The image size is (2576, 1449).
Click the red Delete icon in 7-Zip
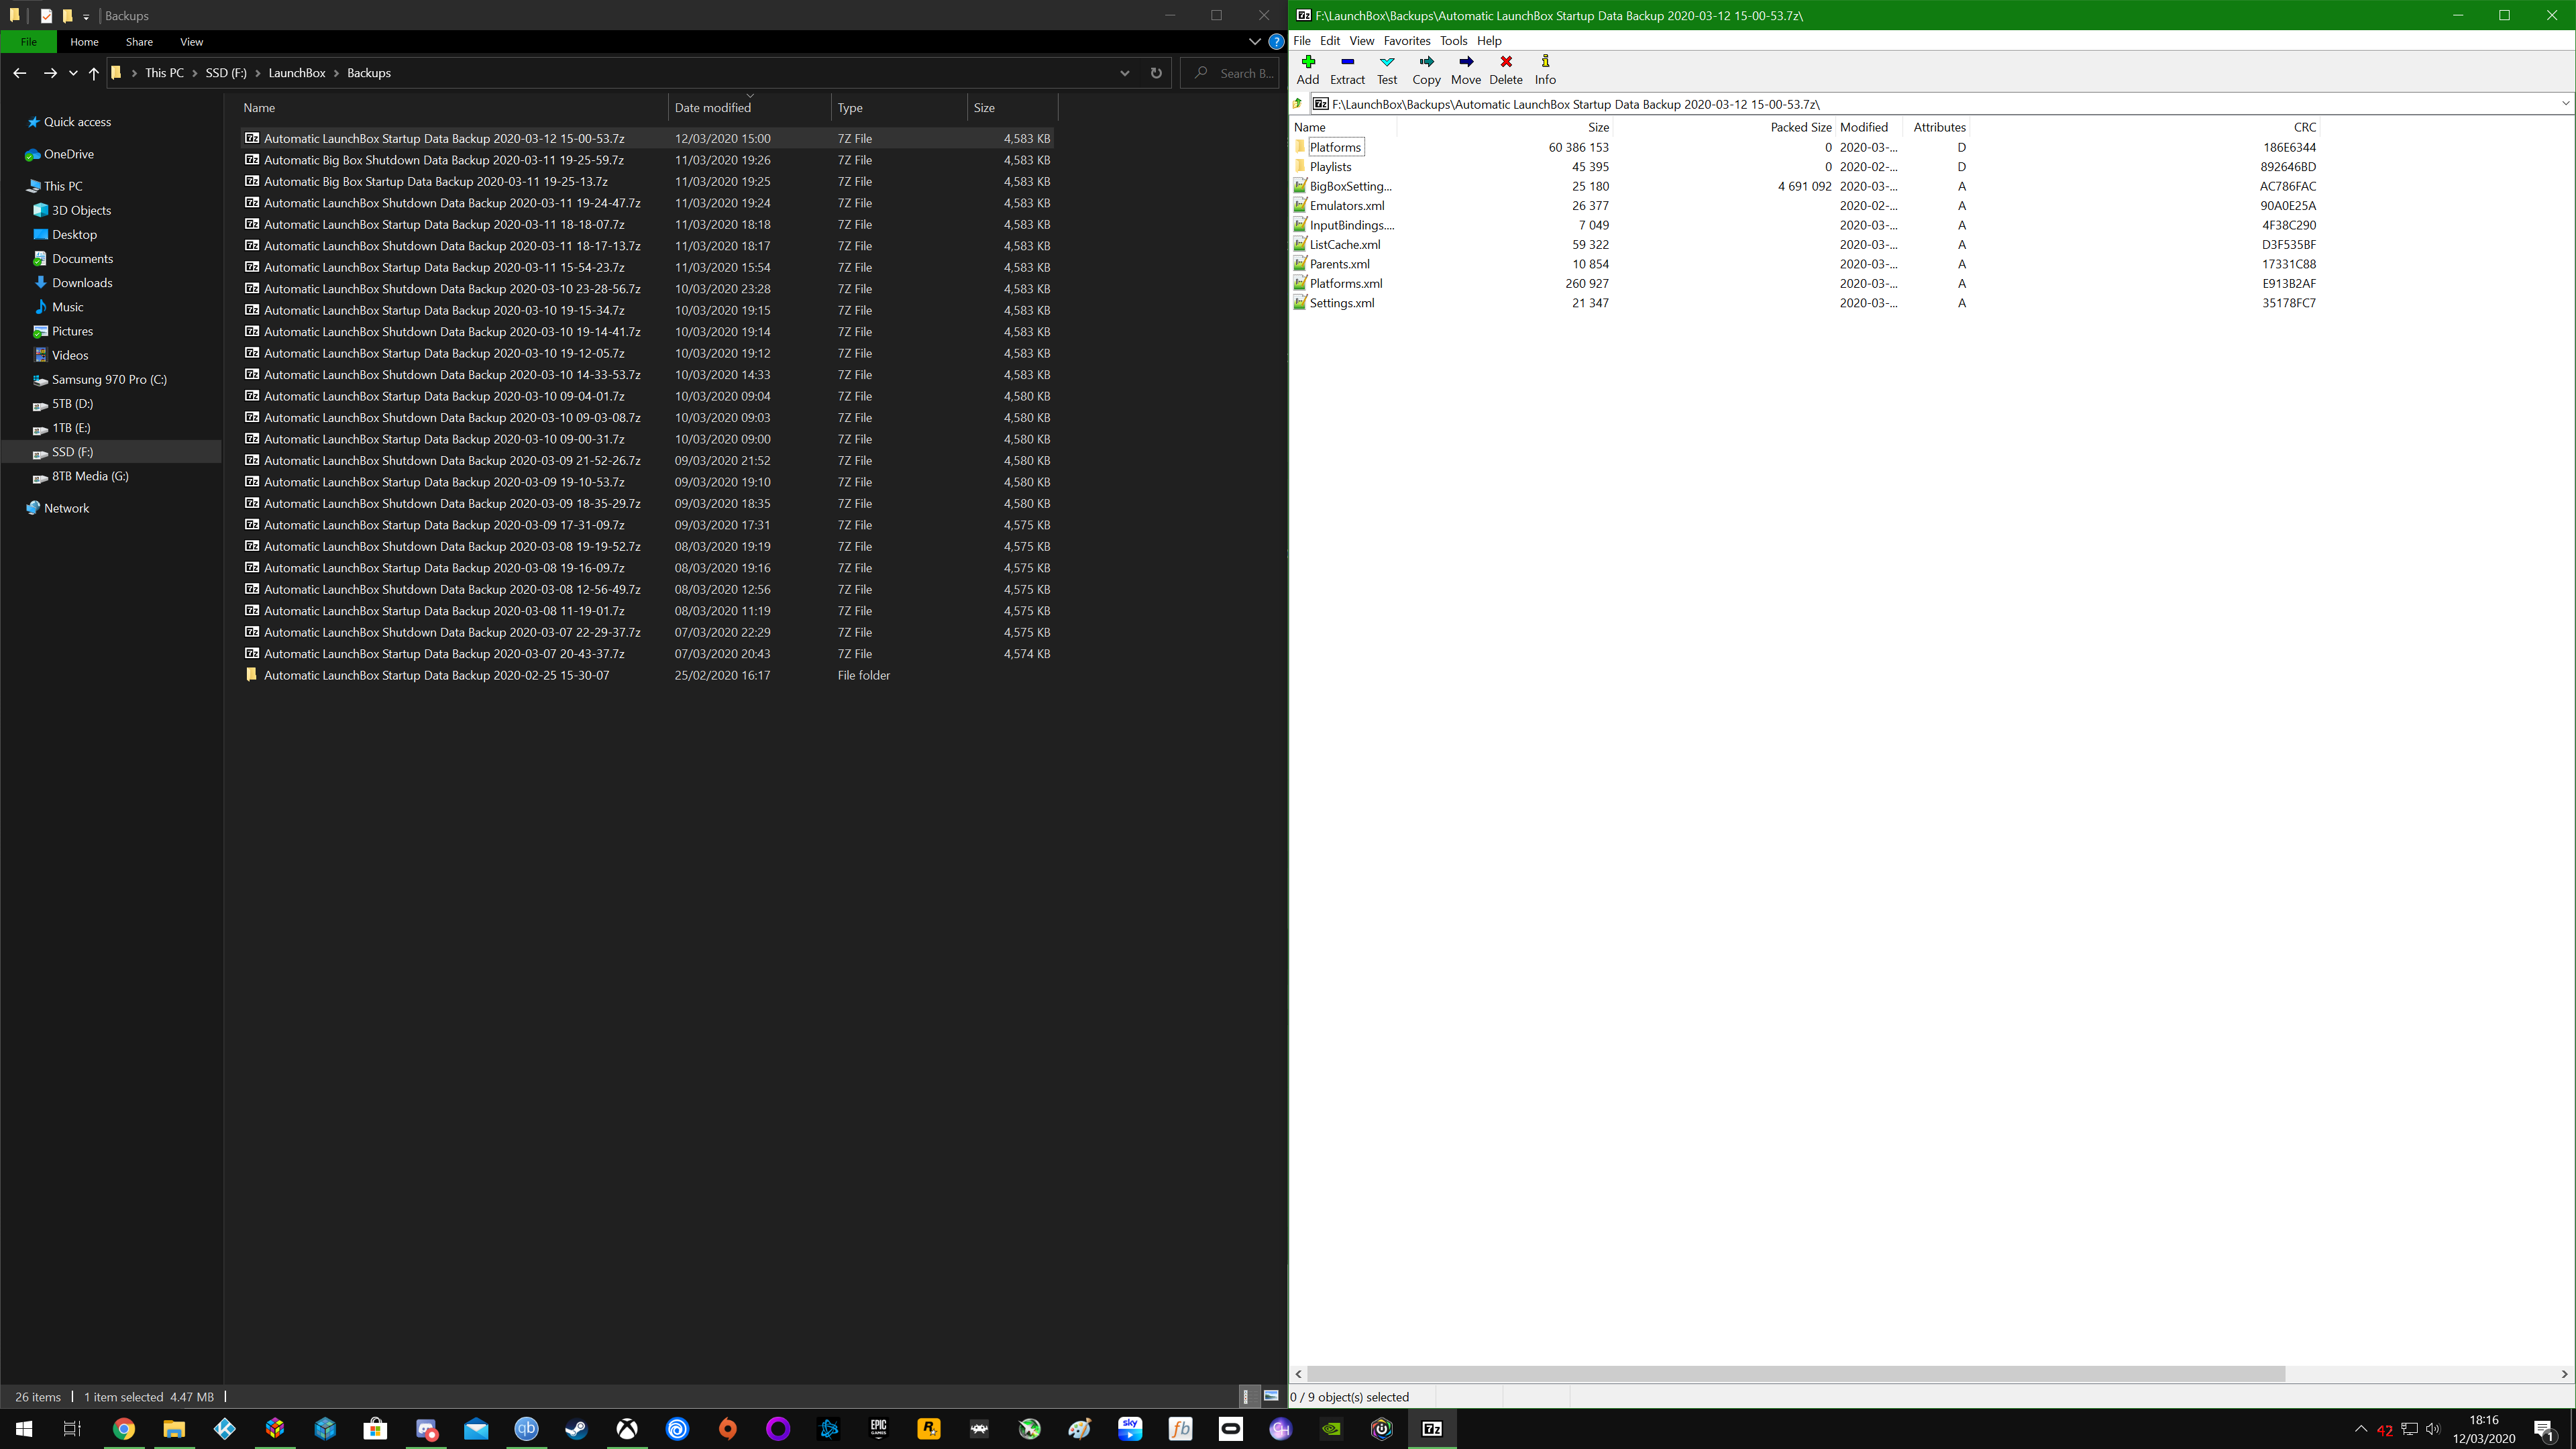pos(1506,68)
